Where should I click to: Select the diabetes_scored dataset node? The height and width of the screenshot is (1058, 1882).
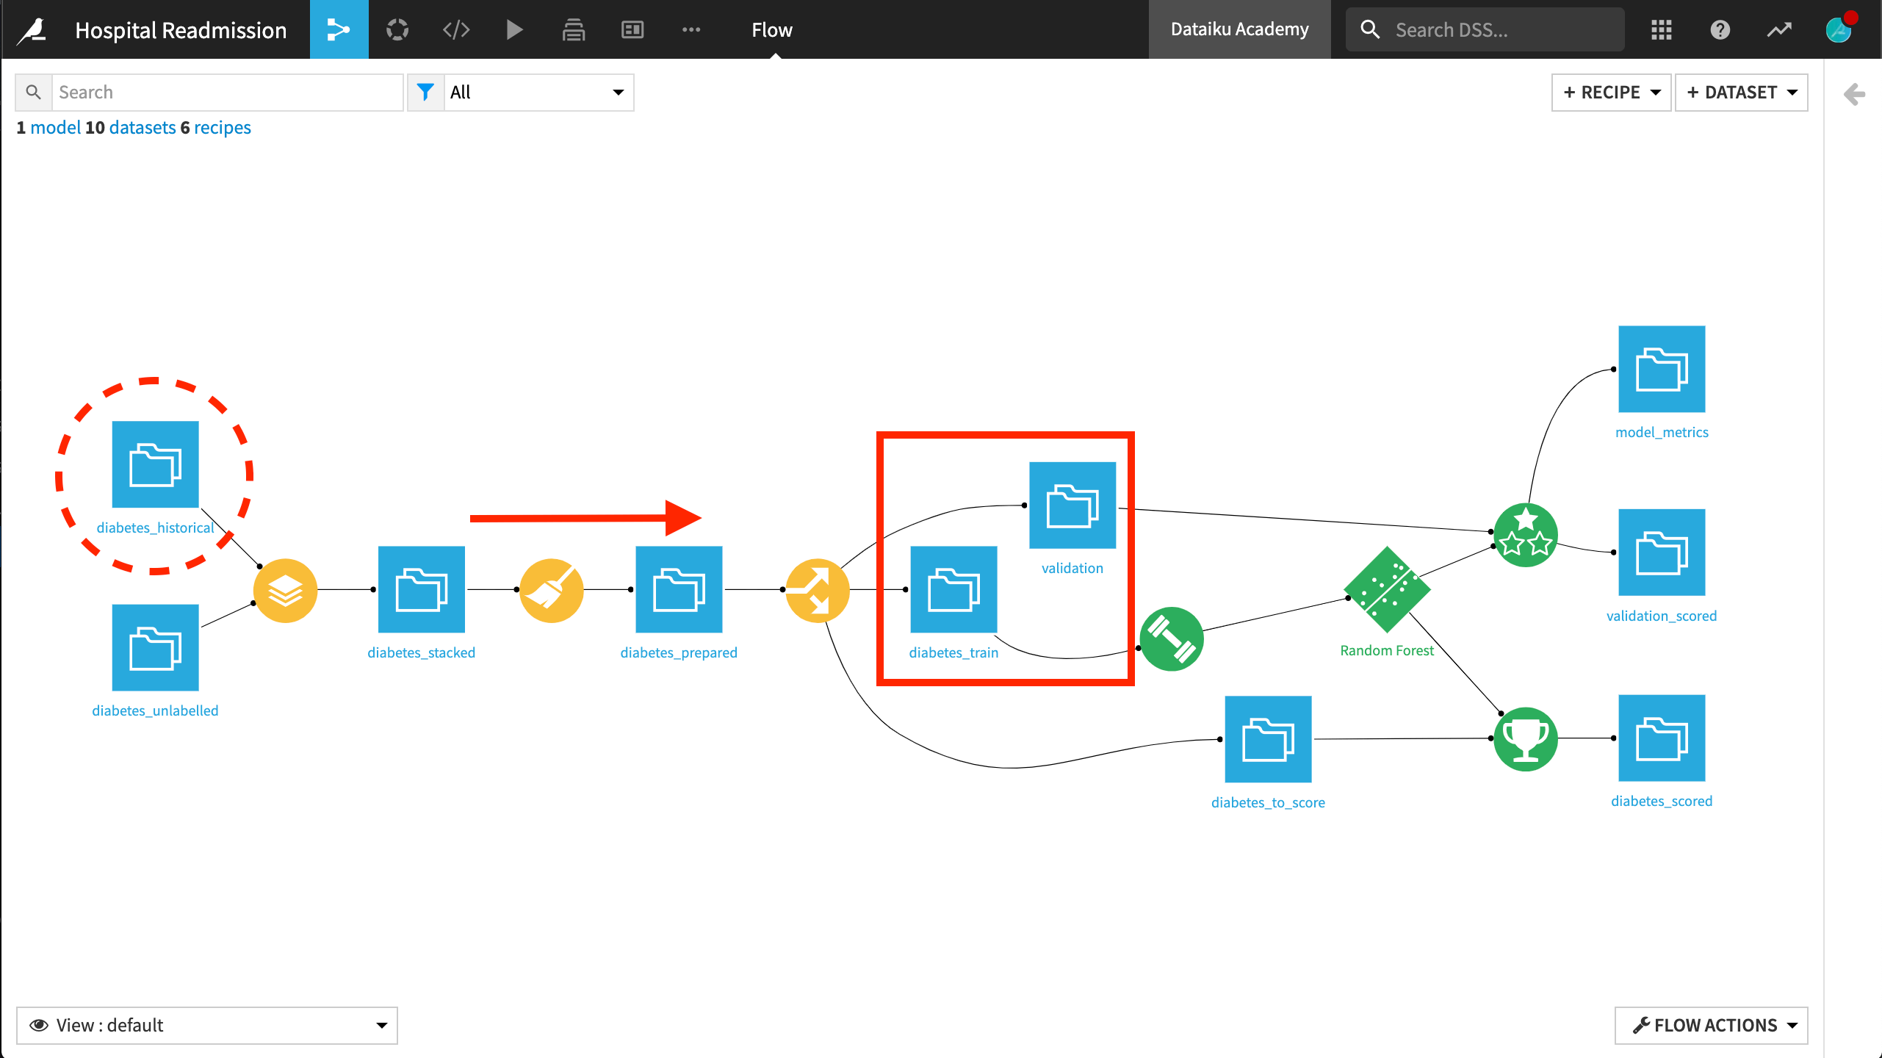(x=1662, y=738)
